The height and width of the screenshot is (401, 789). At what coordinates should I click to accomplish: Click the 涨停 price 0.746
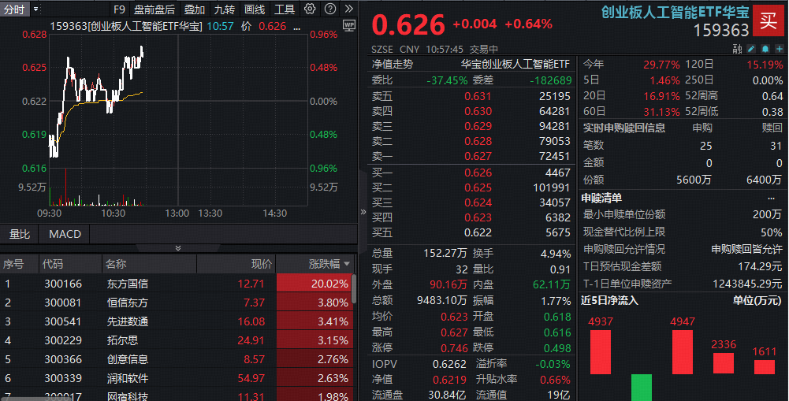tap(454, 348)
